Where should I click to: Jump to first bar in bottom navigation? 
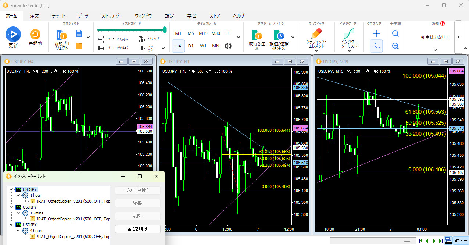pos(421,241)
